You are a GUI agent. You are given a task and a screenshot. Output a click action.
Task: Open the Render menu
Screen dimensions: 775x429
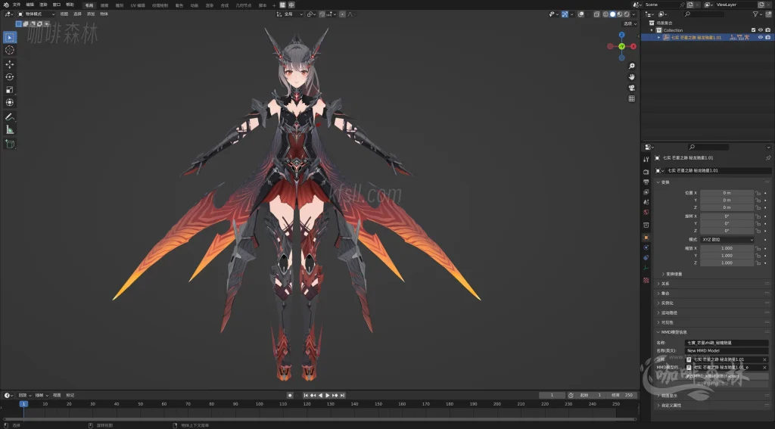[43, 5]
